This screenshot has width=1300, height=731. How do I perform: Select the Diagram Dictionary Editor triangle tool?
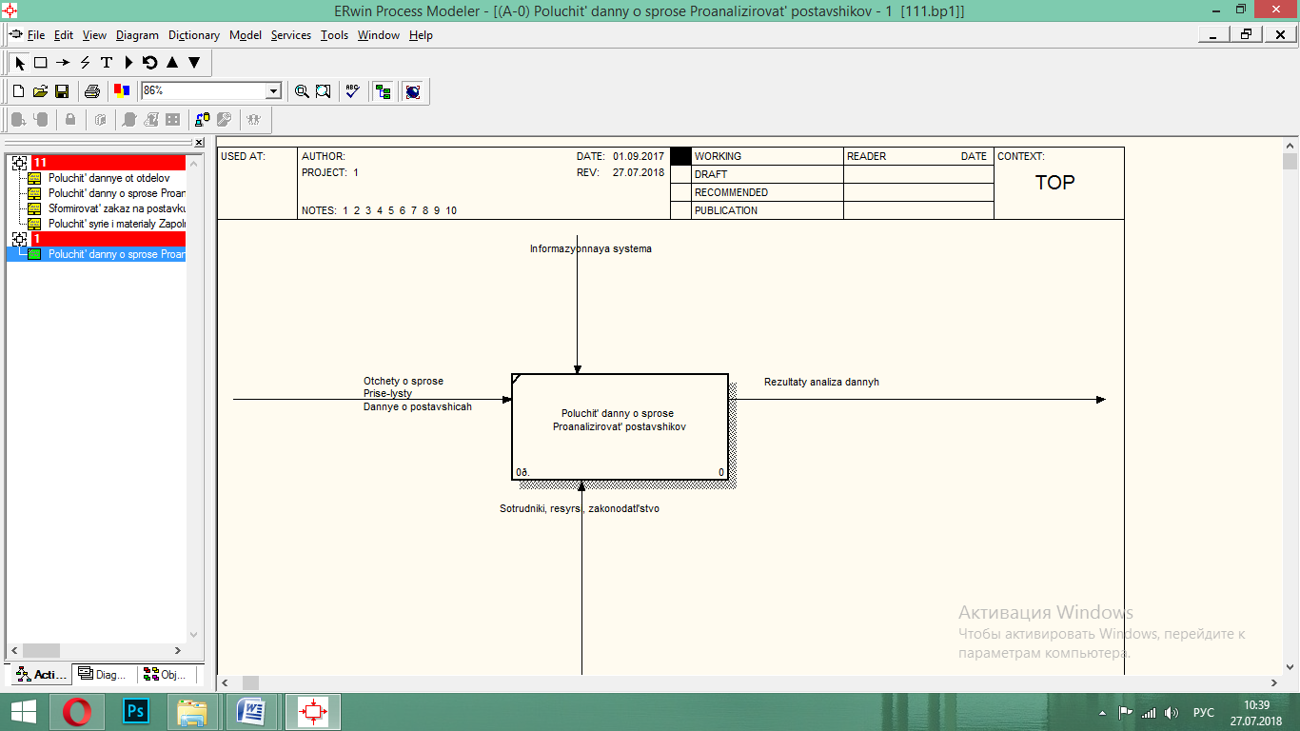pos(128,63)
